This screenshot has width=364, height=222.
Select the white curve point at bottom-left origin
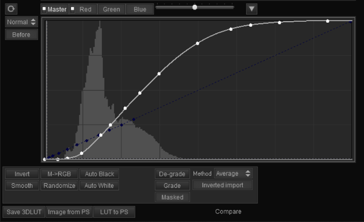coord(45,159)
